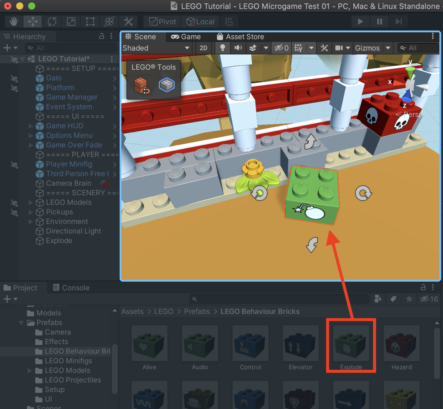Screen dimensions: 443x409
Task: Lock the Hierarchy panel
Action: click(102, 36)
